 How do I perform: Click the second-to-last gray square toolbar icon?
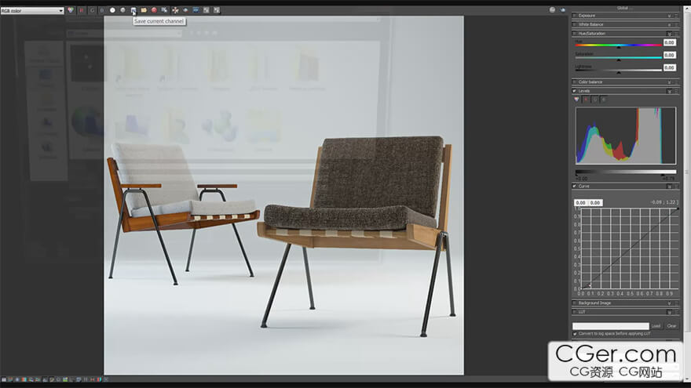[x=207, y=10]
